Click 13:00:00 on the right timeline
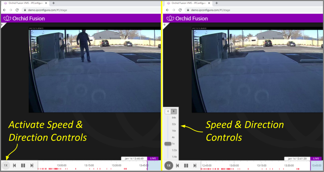Screen dimensions: 324x172 coord(234,165)
